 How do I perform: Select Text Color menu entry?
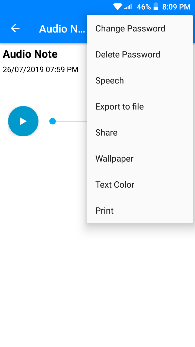[140, 185]
